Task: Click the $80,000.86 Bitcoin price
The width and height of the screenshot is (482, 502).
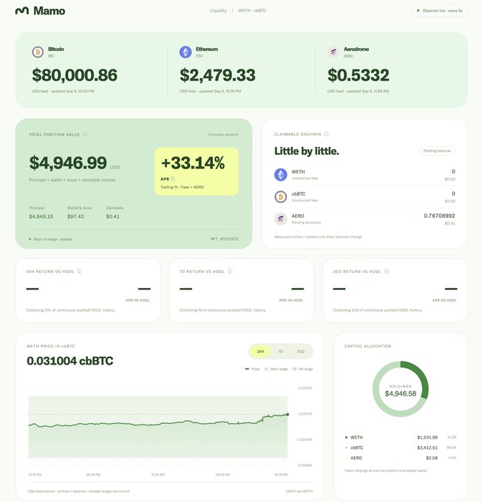Action: pos(75,75)
